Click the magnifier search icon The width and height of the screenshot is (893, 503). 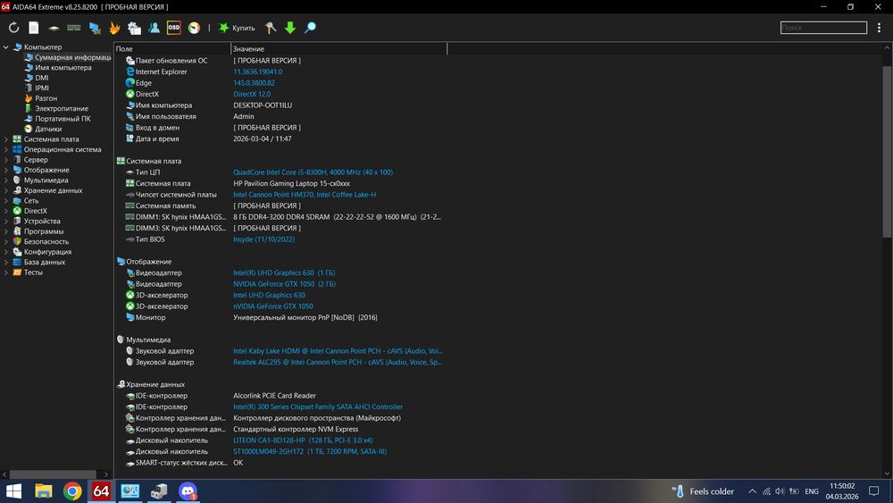[x=310, y=28]
